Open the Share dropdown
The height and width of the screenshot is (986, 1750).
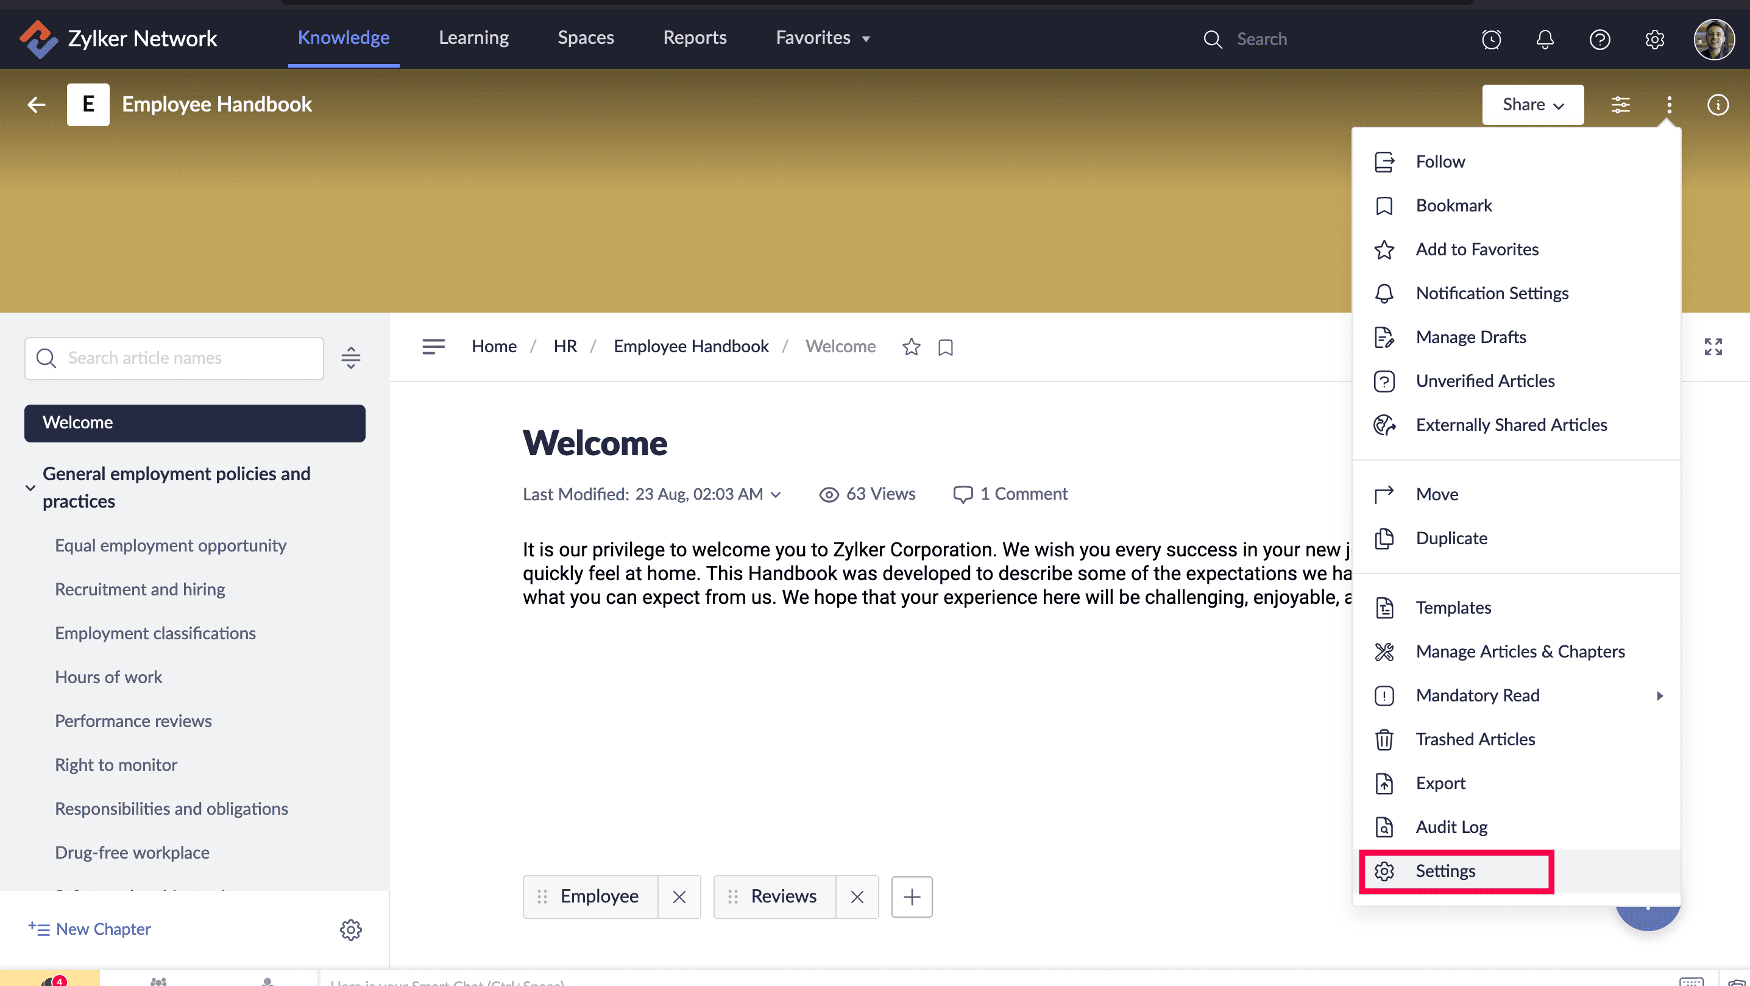(x=1532, y=105)
